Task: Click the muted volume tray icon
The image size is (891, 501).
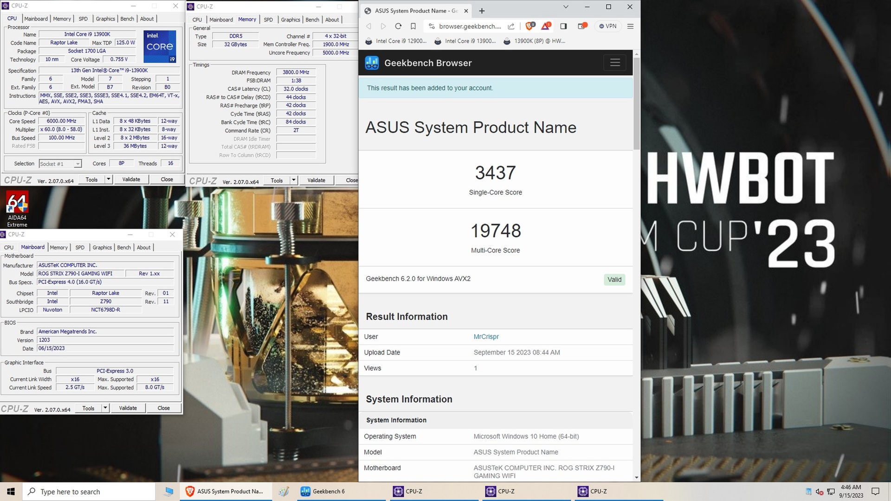Action: click(x=820, y=492)
